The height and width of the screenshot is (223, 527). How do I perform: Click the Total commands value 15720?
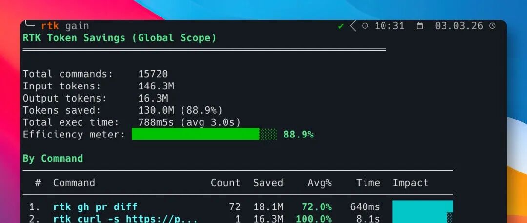[x=153, y=74]
